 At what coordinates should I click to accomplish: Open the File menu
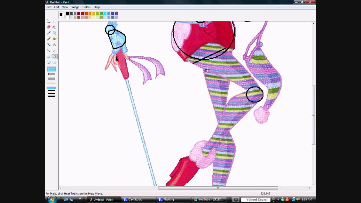[x=49, y=7]
